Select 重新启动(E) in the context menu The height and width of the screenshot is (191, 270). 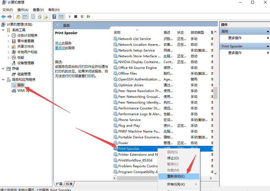(176, 176)
